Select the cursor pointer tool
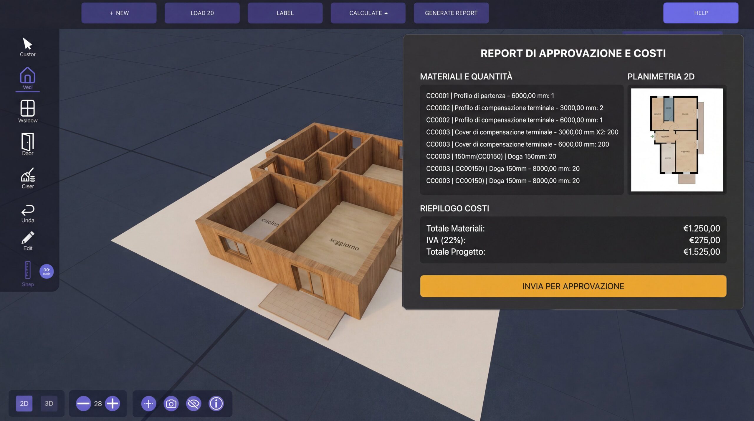754x421 pixels. click(27, 44)
